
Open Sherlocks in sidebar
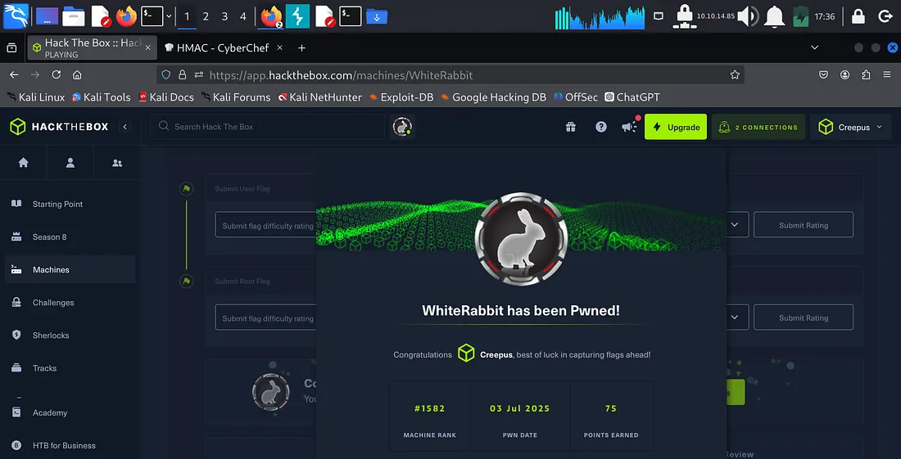point(70,335)
